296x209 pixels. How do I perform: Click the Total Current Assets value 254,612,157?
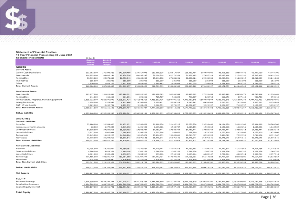[125, 86]
